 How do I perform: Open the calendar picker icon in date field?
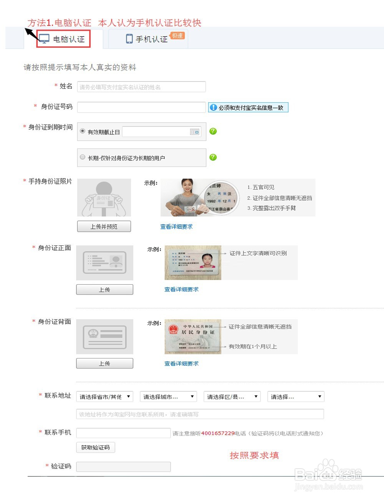coord(195,132)
